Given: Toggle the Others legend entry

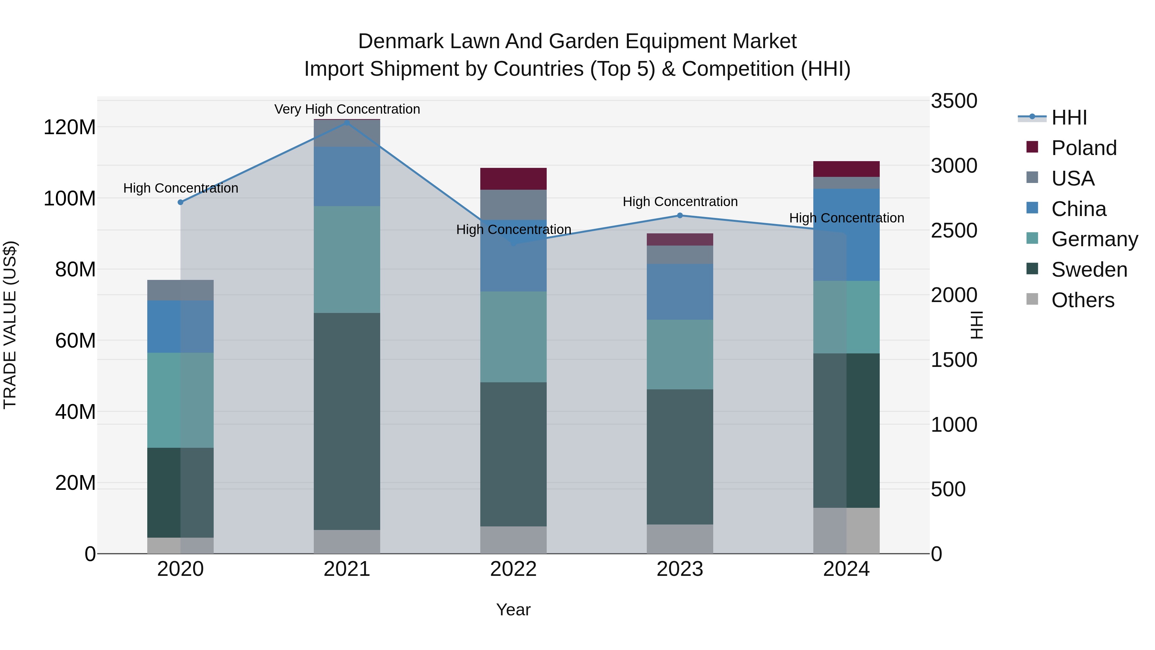Looking at the screenshot, I should coord(1070,300).
